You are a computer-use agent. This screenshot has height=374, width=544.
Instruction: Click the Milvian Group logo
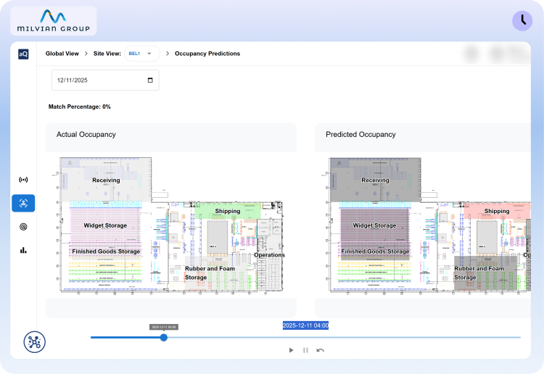[x=54, y=21]
